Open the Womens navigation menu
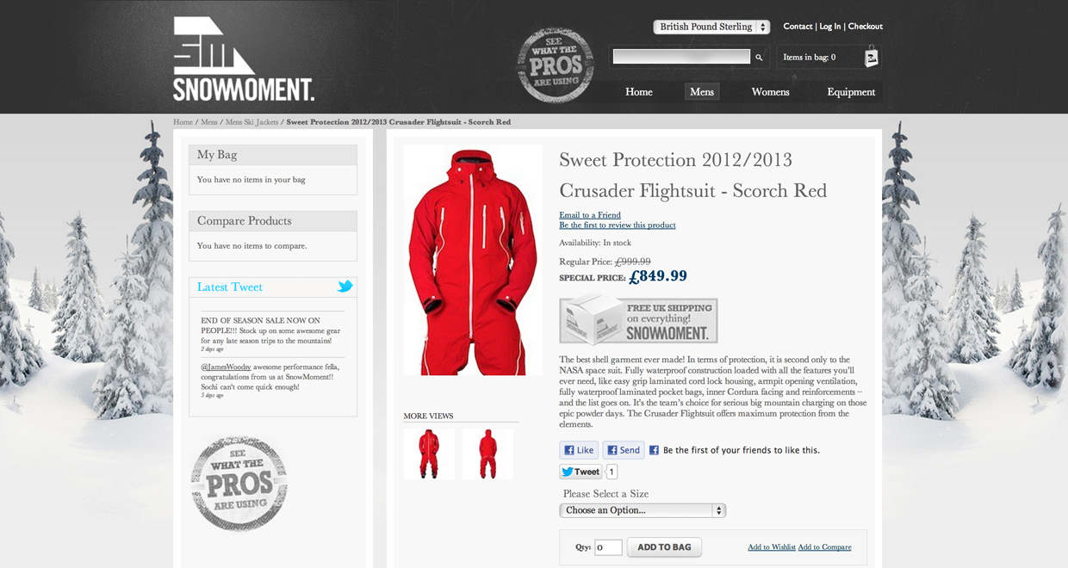The image size is (1068, 568). [x=770, y=92]
